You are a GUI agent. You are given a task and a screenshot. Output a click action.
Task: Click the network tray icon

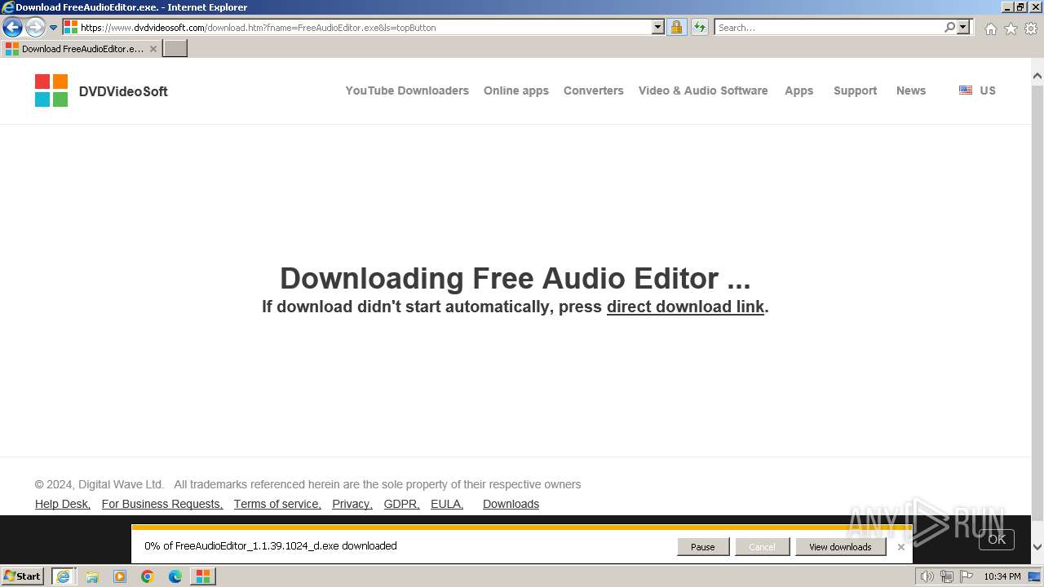tap(947, 576)
